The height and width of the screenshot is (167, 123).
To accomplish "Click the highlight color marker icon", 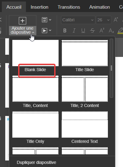I will click(x=120, y=31).
